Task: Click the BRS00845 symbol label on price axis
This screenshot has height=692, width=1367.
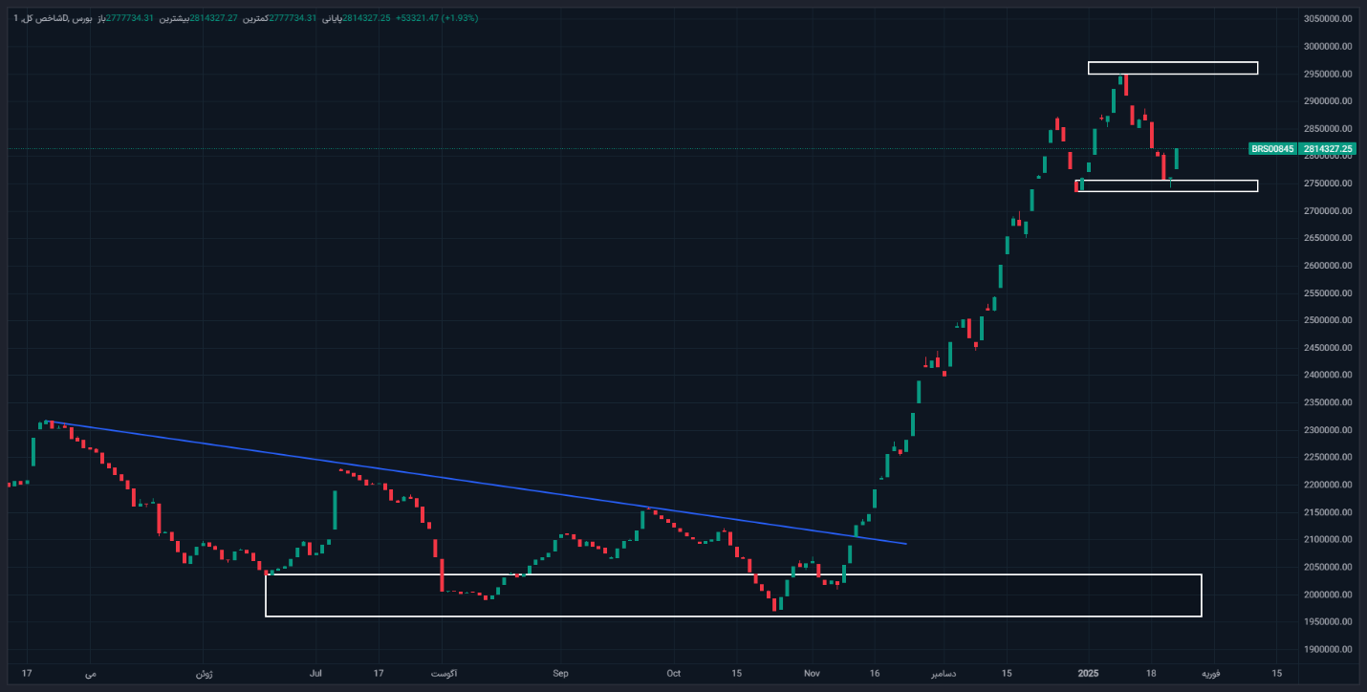Action: 1272,149
